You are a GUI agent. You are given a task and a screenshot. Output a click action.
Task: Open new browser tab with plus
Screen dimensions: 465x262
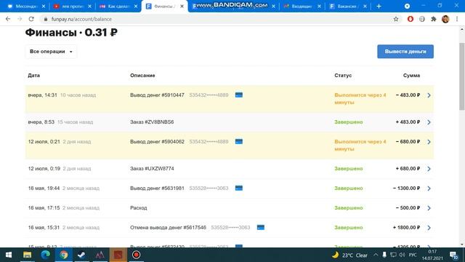click(x=379, y=7)
